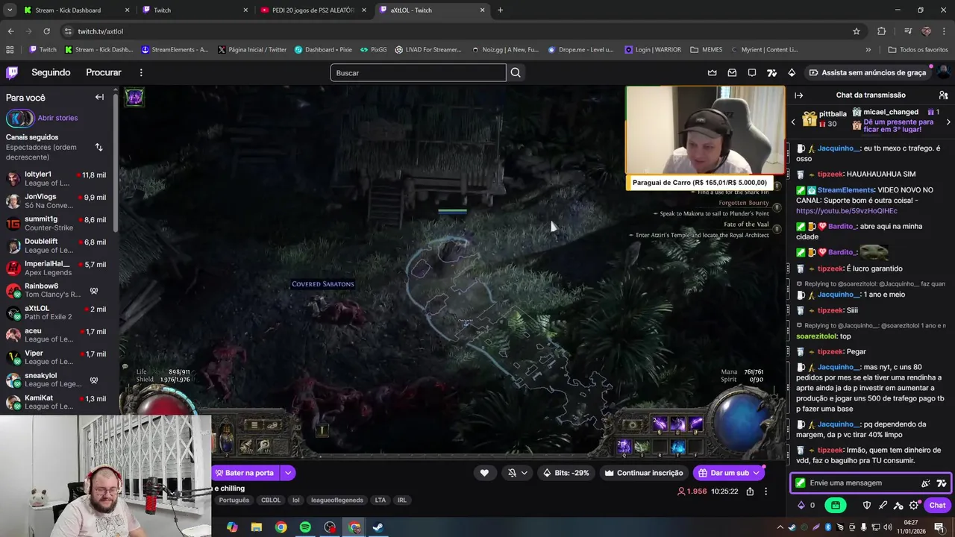Open the chat community users list

[x=943, y=95]
